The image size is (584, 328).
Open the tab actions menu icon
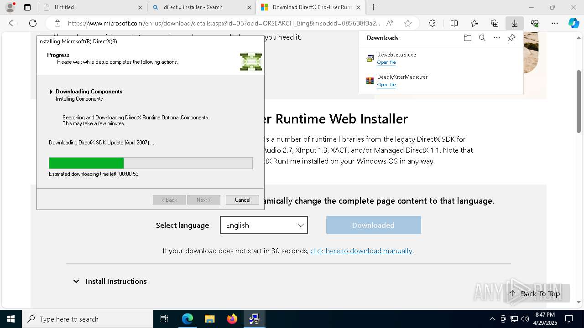pos(27,7)
